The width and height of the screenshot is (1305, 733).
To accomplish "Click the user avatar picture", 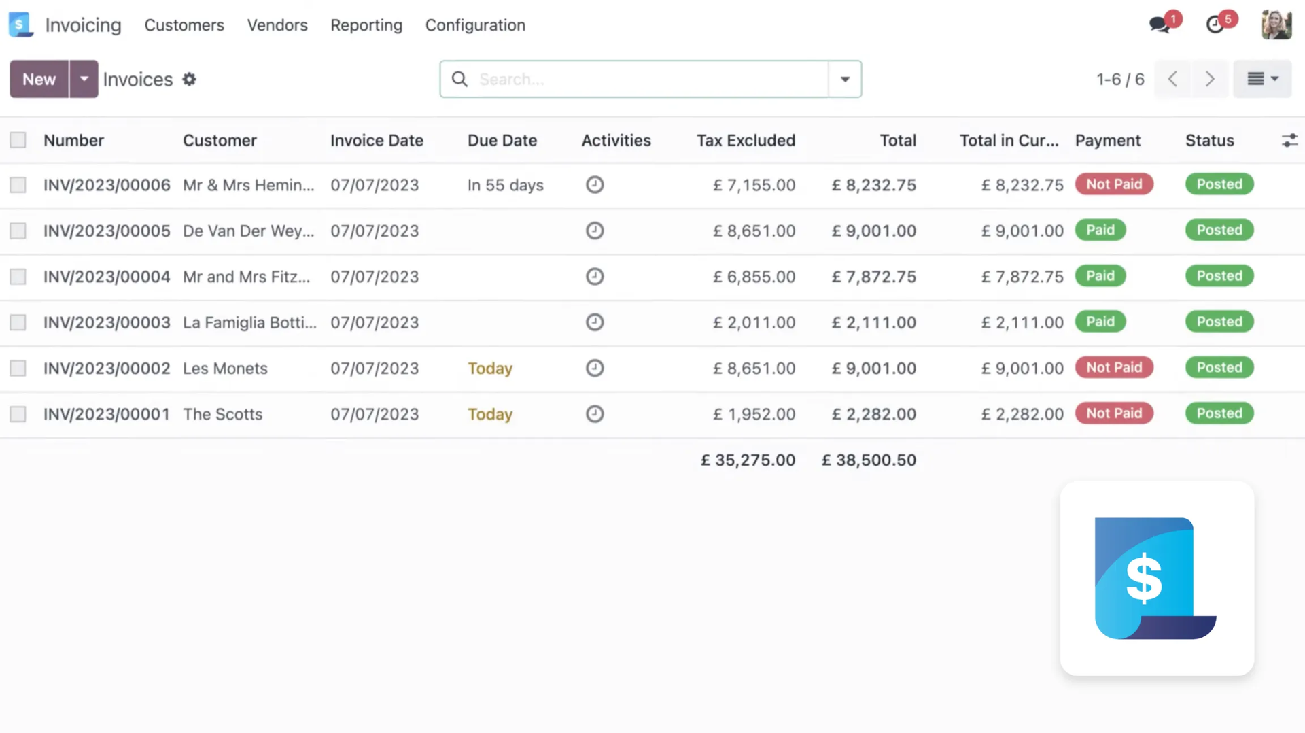I will pos(1276,25).
